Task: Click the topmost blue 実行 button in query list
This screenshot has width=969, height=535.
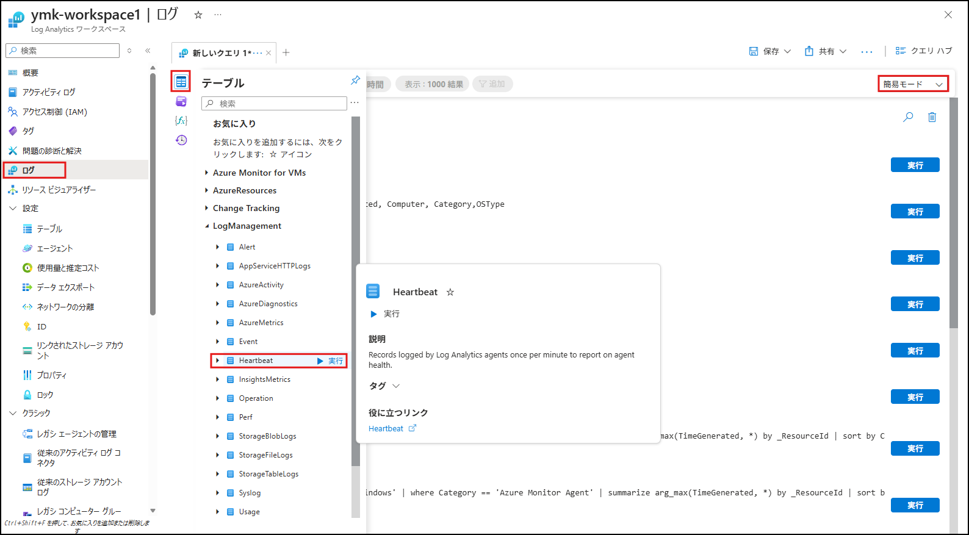Action: 915,165
